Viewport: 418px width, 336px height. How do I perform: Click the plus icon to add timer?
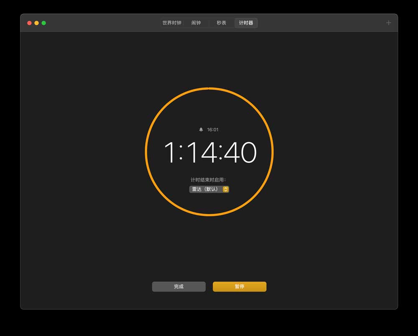coord(388,23)
